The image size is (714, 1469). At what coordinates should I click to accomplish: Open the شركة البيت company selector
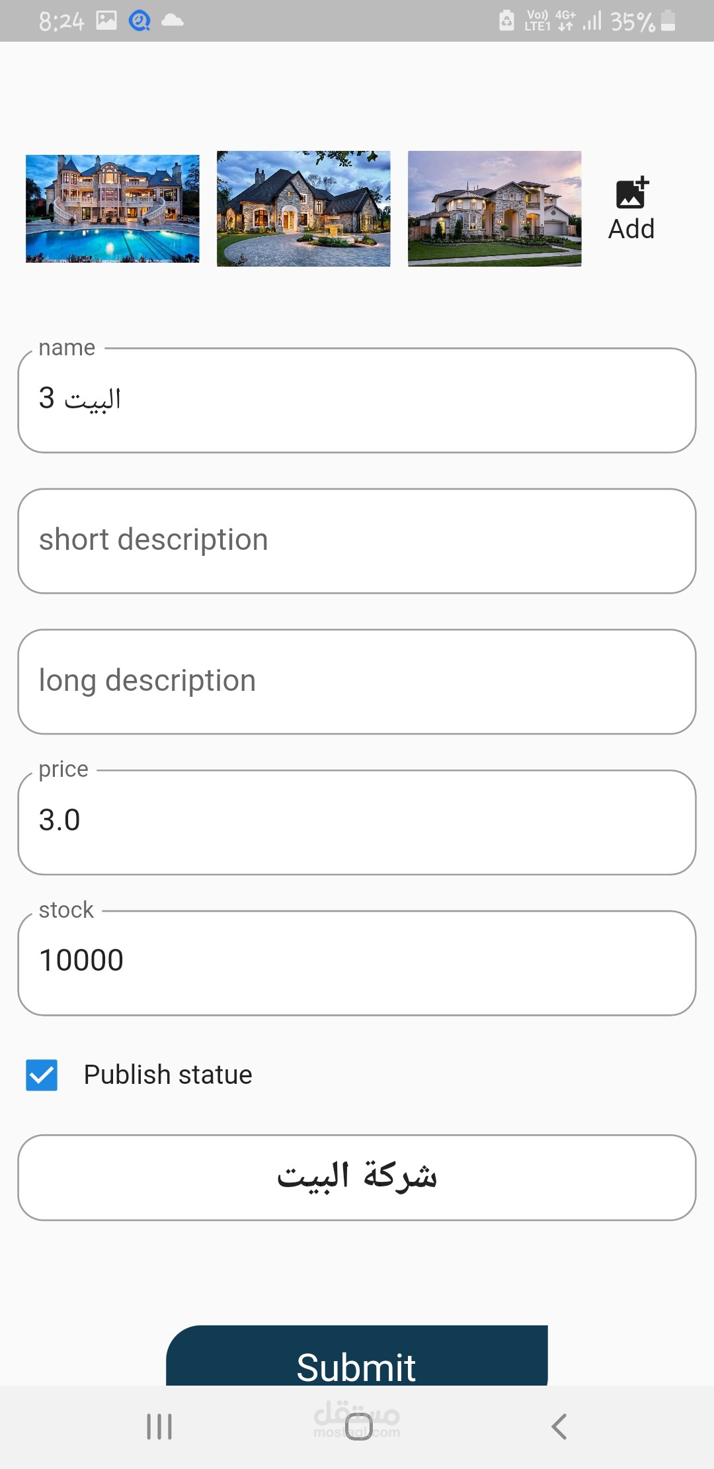(x=357, y=1177)
